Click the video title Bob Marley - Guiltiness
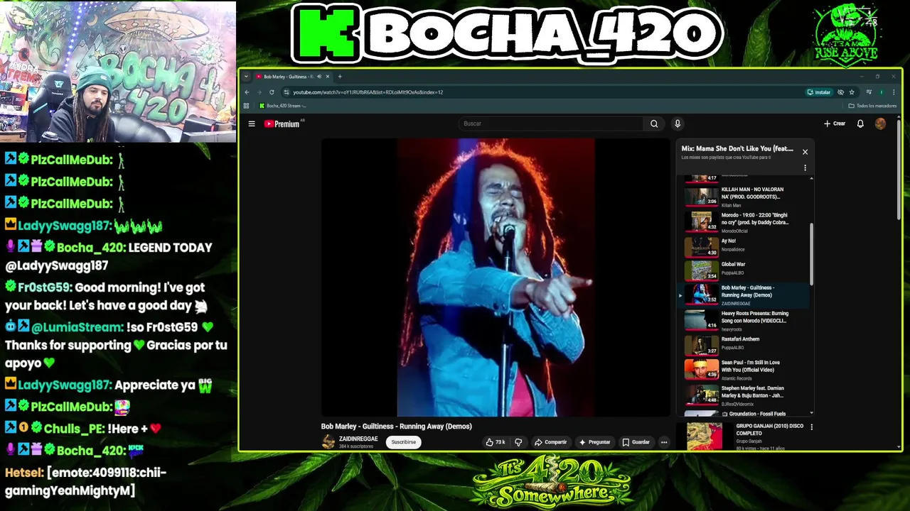 click(x=396, y=427)
